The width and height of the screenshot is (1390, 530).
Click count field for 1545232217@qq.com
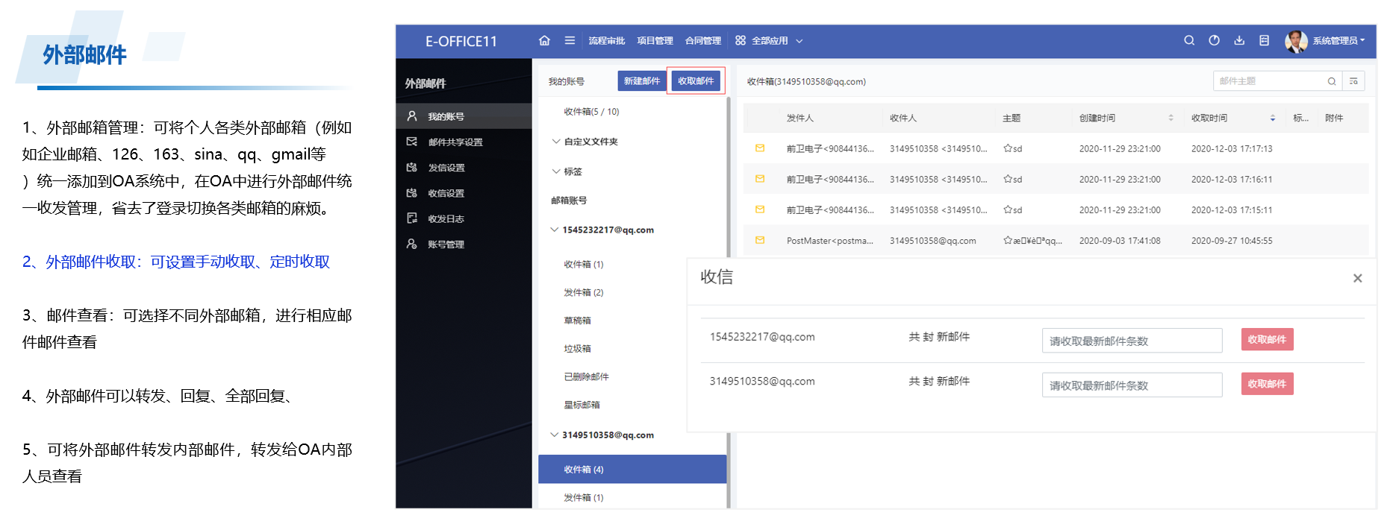1132,341
